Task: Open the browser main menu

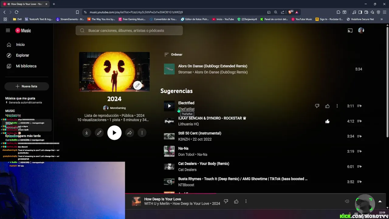Action: (x=384, y=12)
